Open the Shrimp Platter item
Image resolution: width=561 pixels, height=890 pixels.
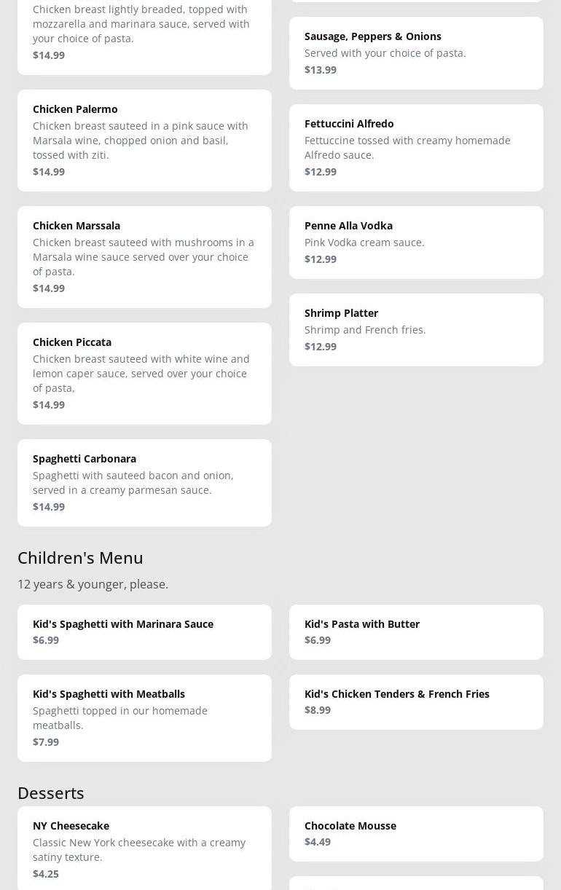tap(416, 329)
